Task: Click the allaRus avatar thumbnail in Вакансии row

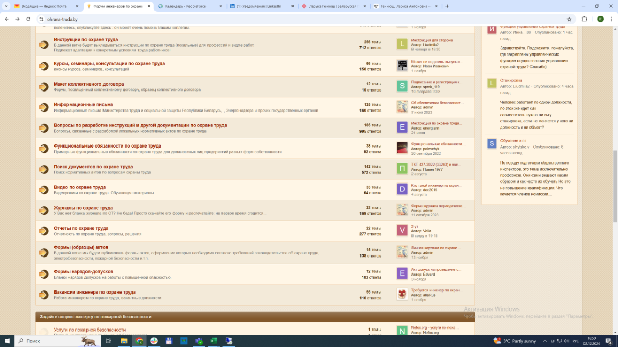Action: (402, 294)
